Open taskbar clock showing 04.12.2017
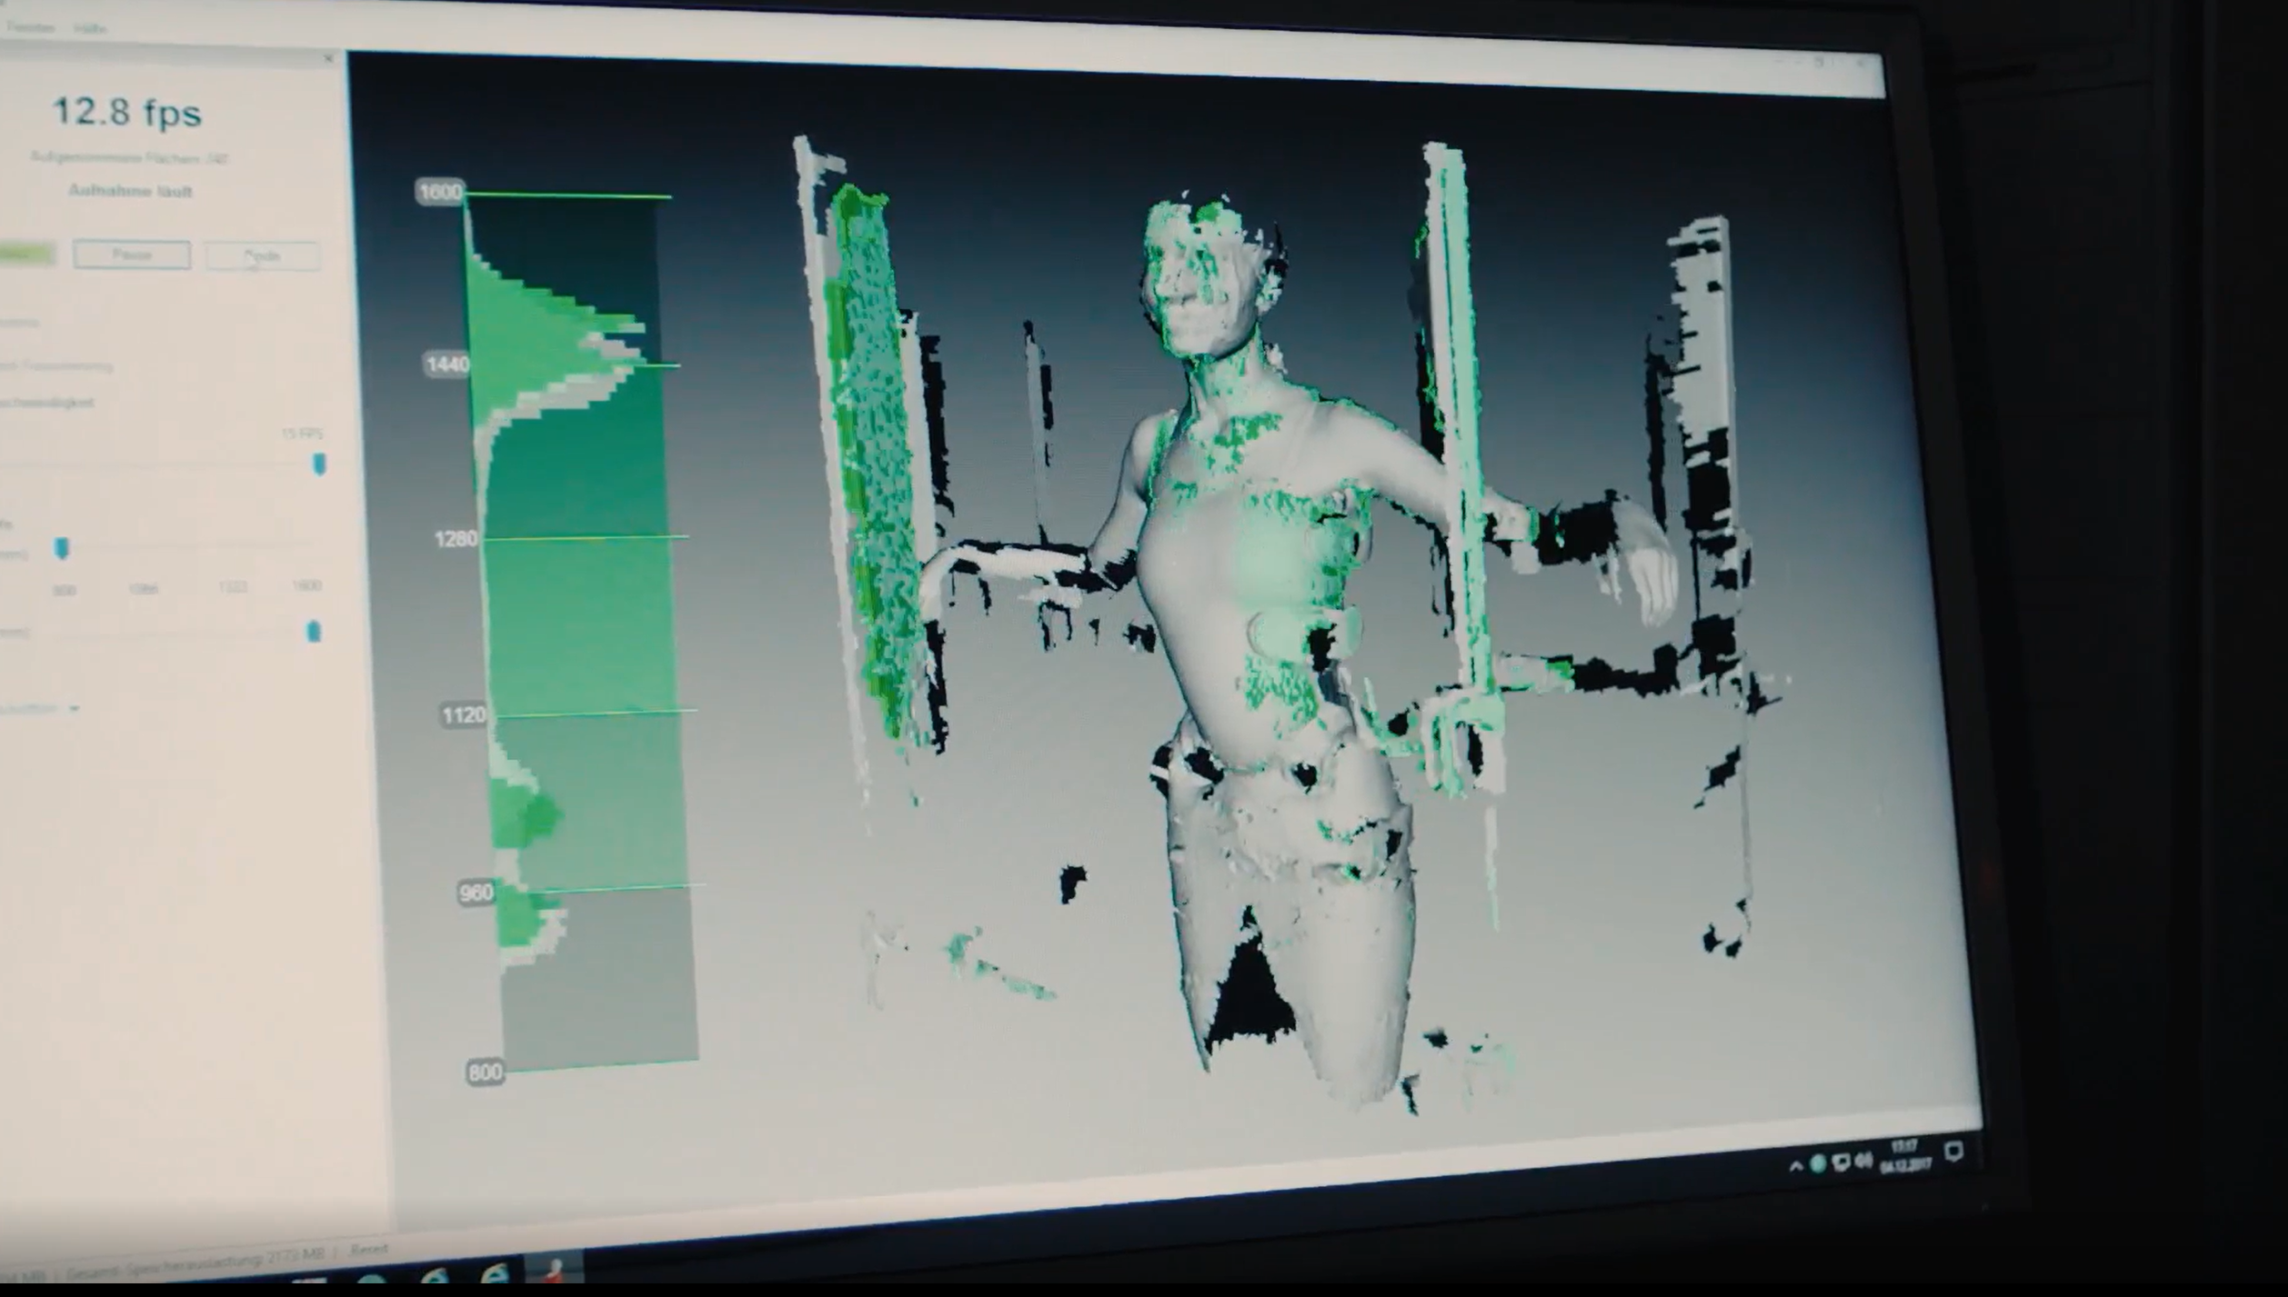 click(1904, 1156)
